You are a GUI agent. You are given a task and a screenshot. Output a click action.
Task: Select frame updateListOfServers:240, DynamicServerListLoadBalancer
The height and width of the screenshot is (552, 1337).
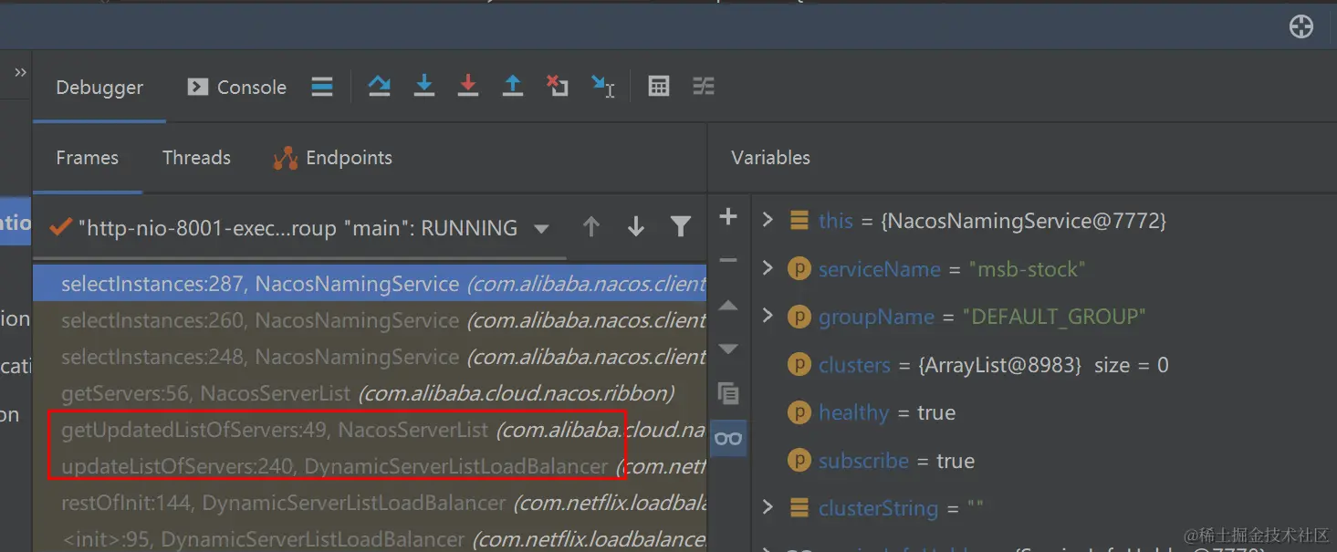click(x=370, y=466)
